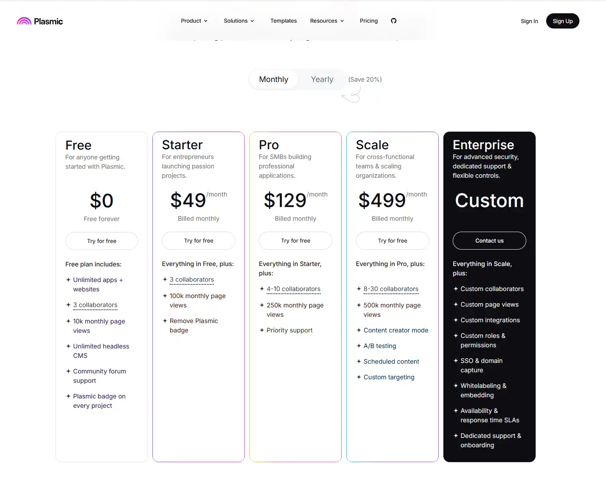Open Plasmic's GitHub via the GitHub icon
Image resolution: width=606 pixels, height=484 pixels.
point(394,21)
